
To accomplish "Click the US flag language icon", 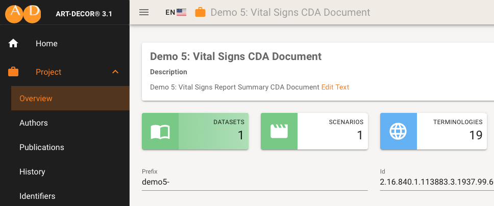I will pos(182,13).
